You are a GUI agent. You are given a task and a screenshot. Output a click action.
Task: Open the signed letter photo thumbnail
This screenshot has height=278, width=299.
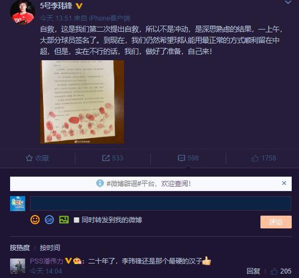point(82,102)
